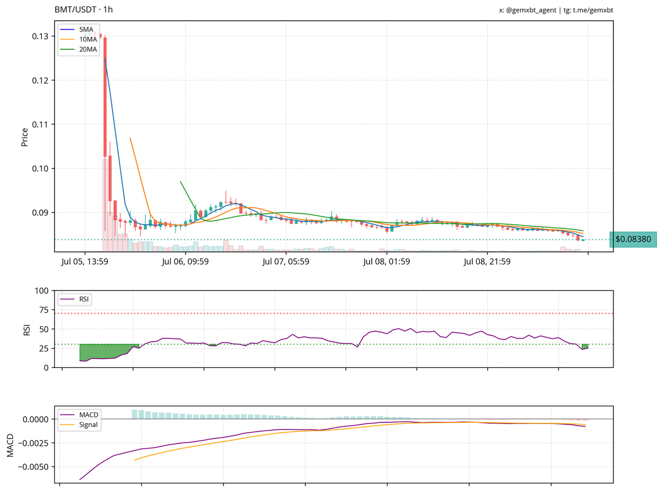Image resolution: width=659 pixels, height=492 pixels.
Task: Click the RSI legend entry
Action: point(76,299)
